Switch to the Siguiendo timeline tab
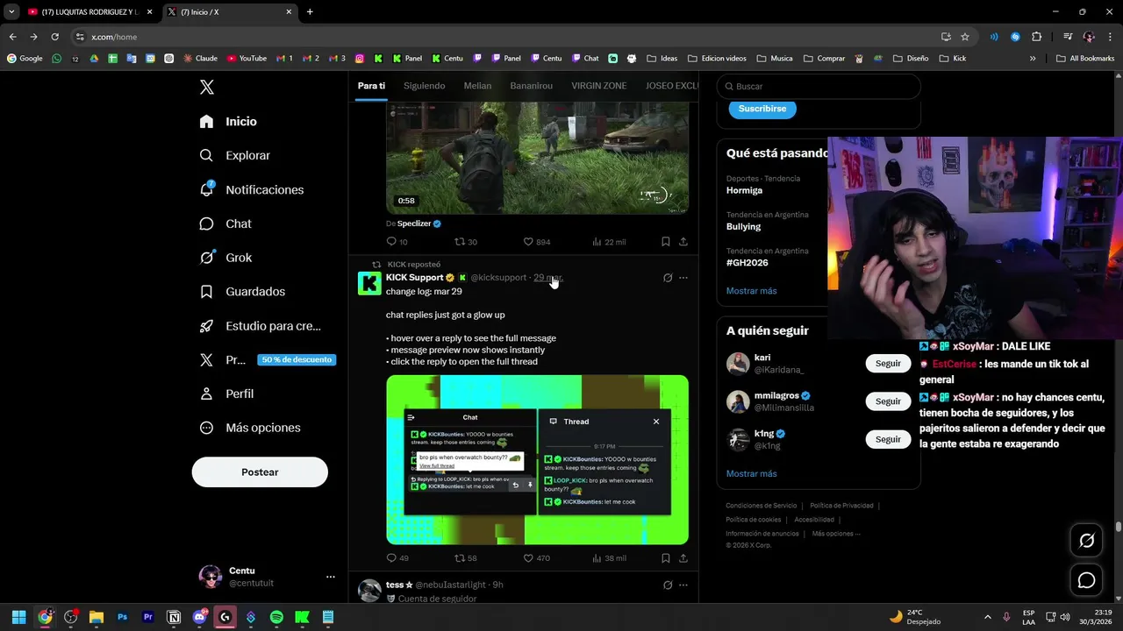 424,86
